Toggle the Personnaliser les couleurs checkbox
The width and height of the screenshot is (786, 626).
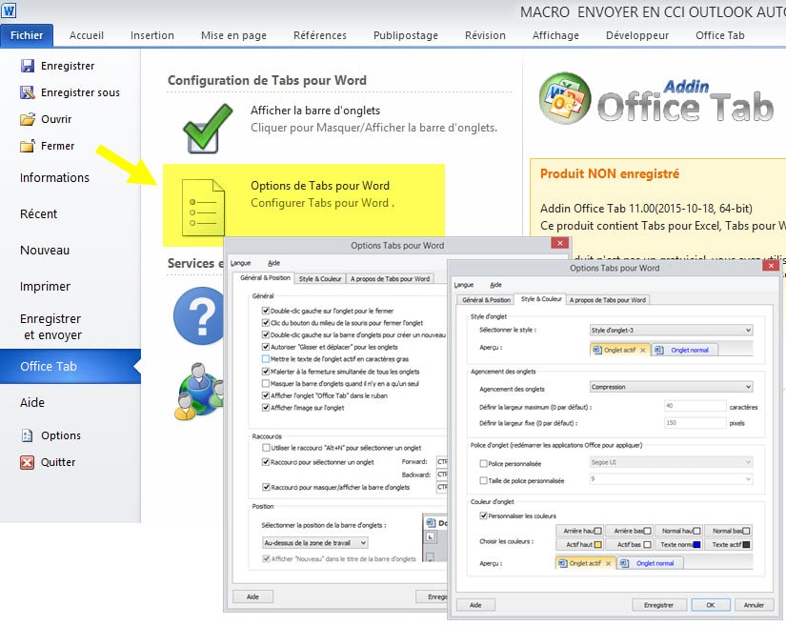click(x=483, y=515)
